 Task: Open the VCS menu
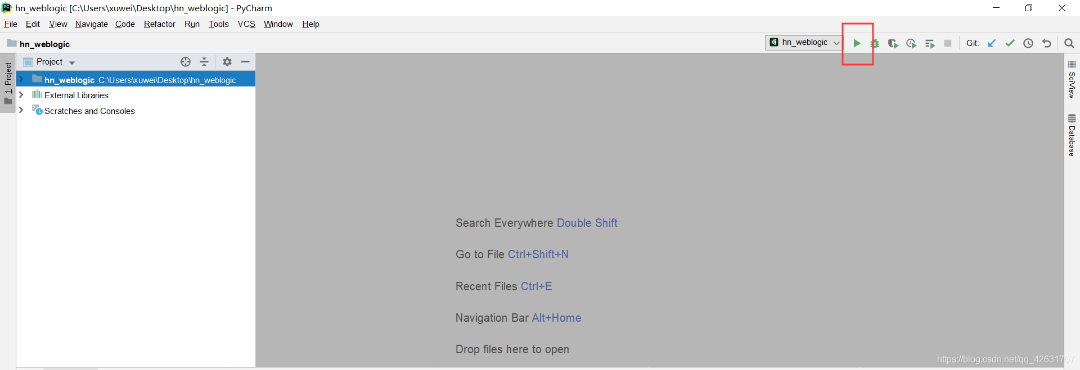click(x=246, y=24)
